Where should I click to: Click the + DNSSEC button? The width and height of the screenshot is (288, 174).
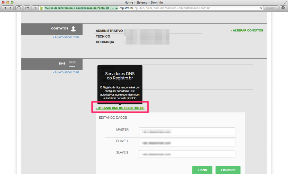point(228,170)
